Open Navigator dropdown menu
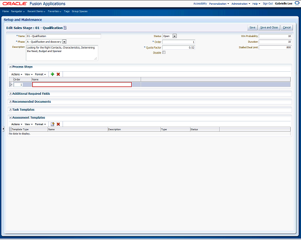The image size is (301, 240). (18, 11)
